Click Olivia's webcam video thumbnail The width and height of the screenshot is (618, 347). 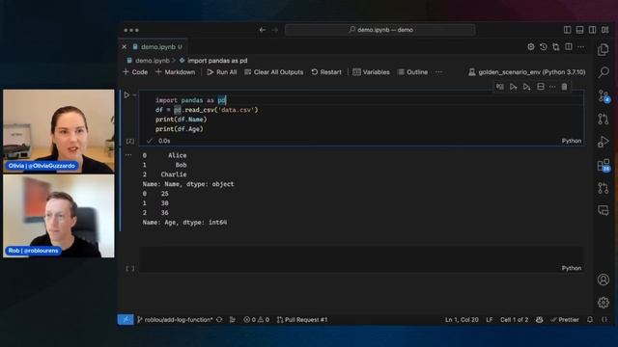coord(59,131)
